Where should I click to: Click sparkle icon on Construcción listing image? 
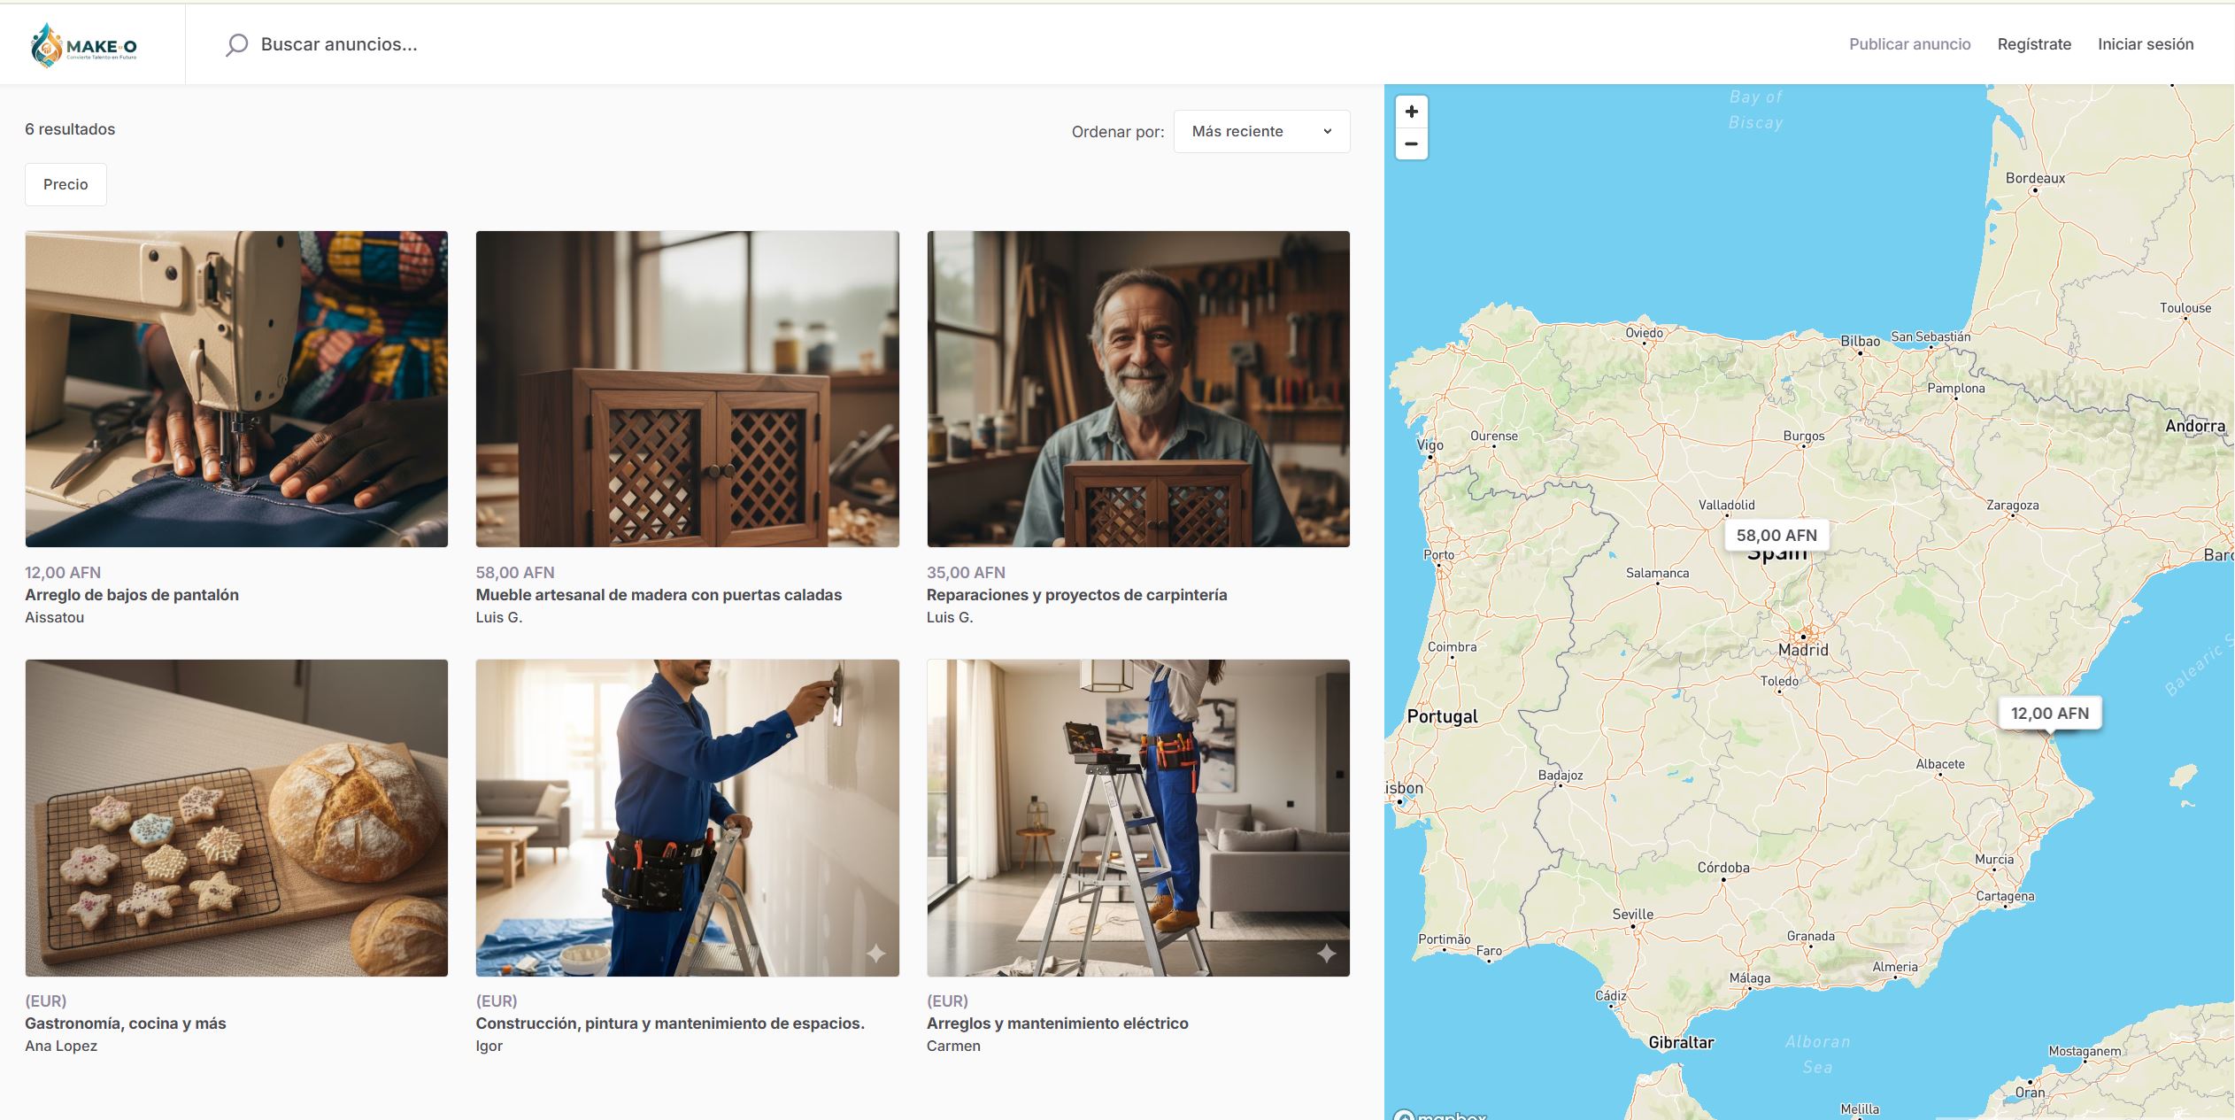(875, 954)
